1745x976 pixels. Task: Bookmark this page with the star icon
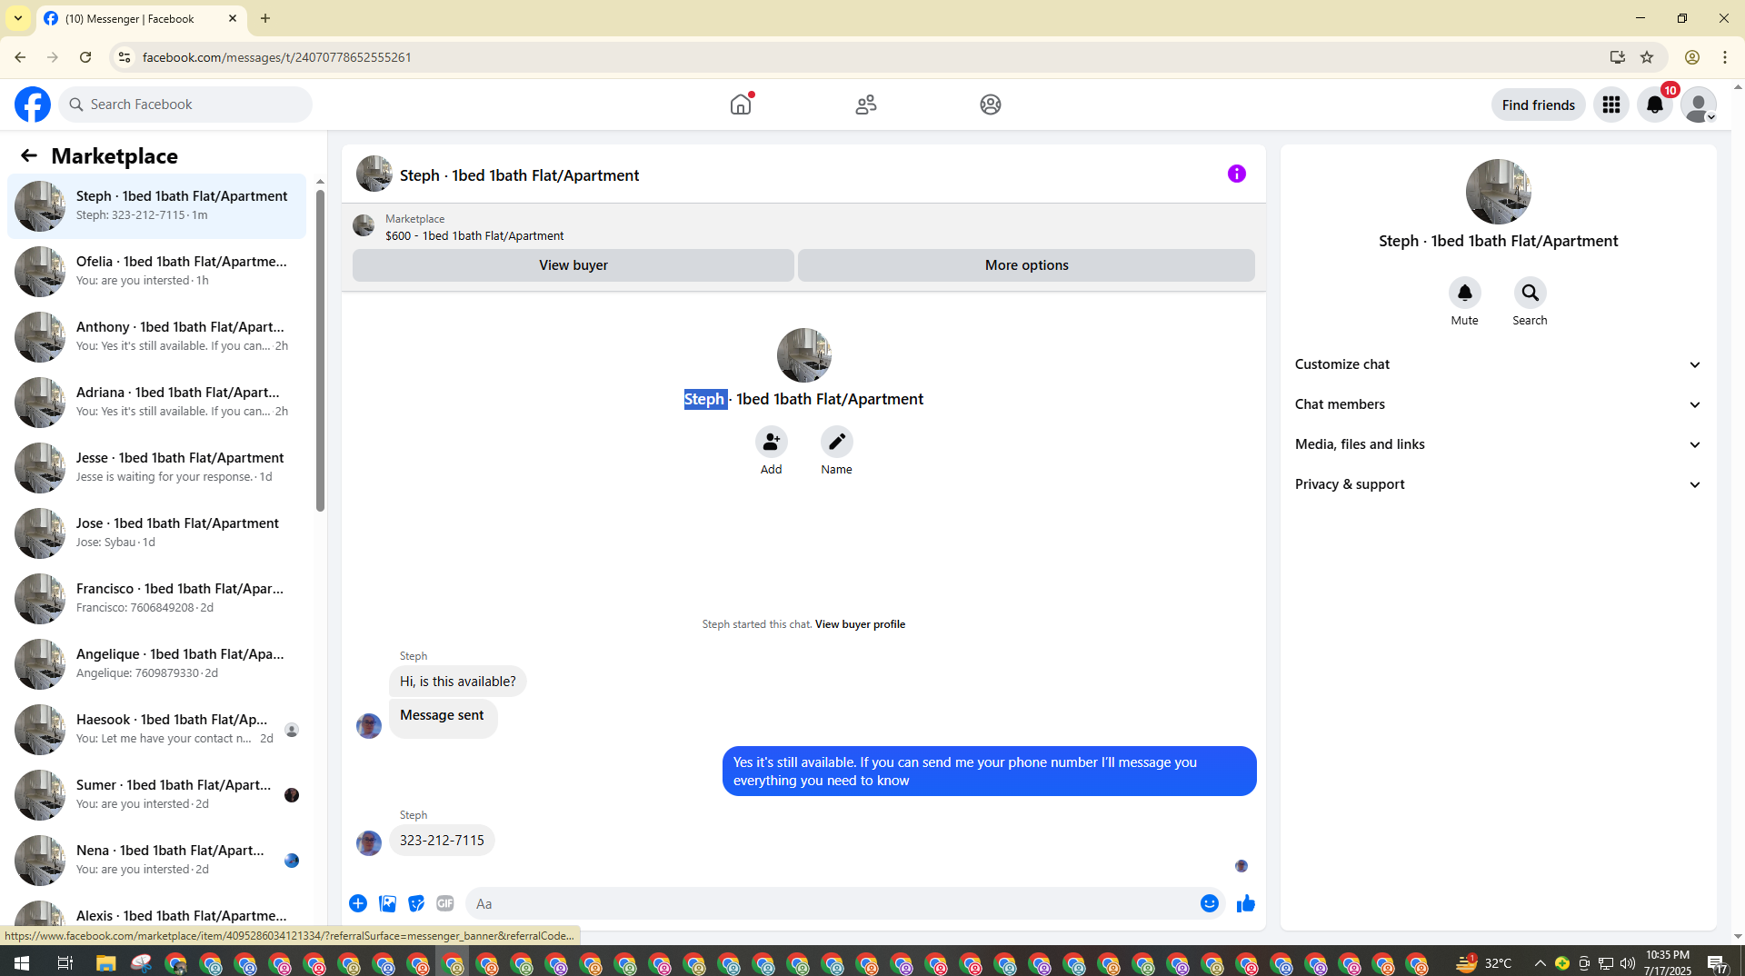click(x=1647, y=57)
